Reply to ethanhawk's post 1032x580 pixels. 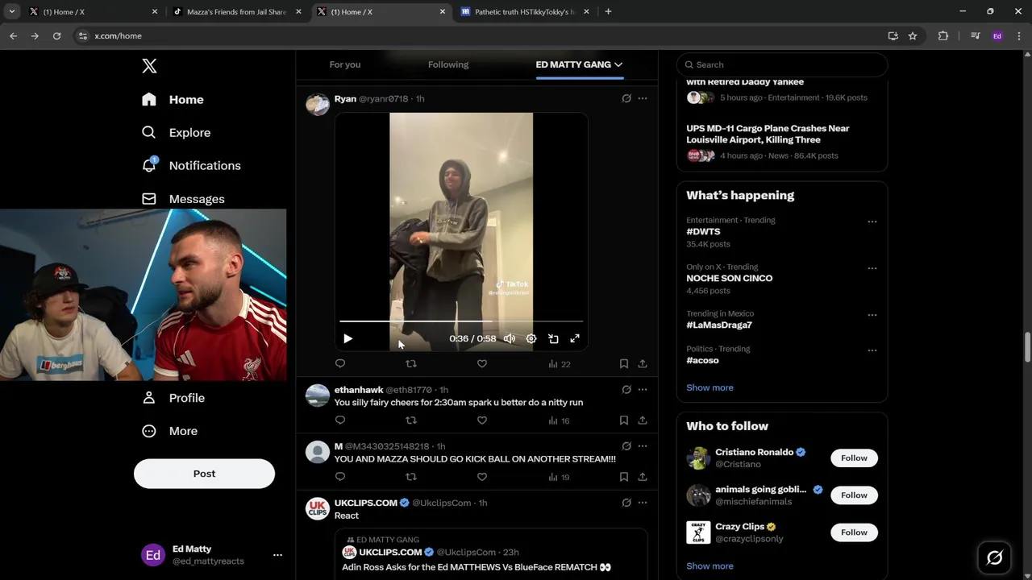pyautogui.click(x=340, y=420)
